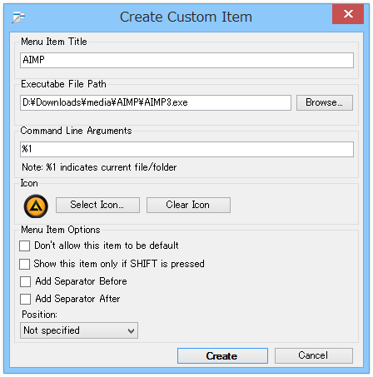Close the Create Custom Item dialog
Viewport: 373px width, 377px height.
tap(348, 14)
